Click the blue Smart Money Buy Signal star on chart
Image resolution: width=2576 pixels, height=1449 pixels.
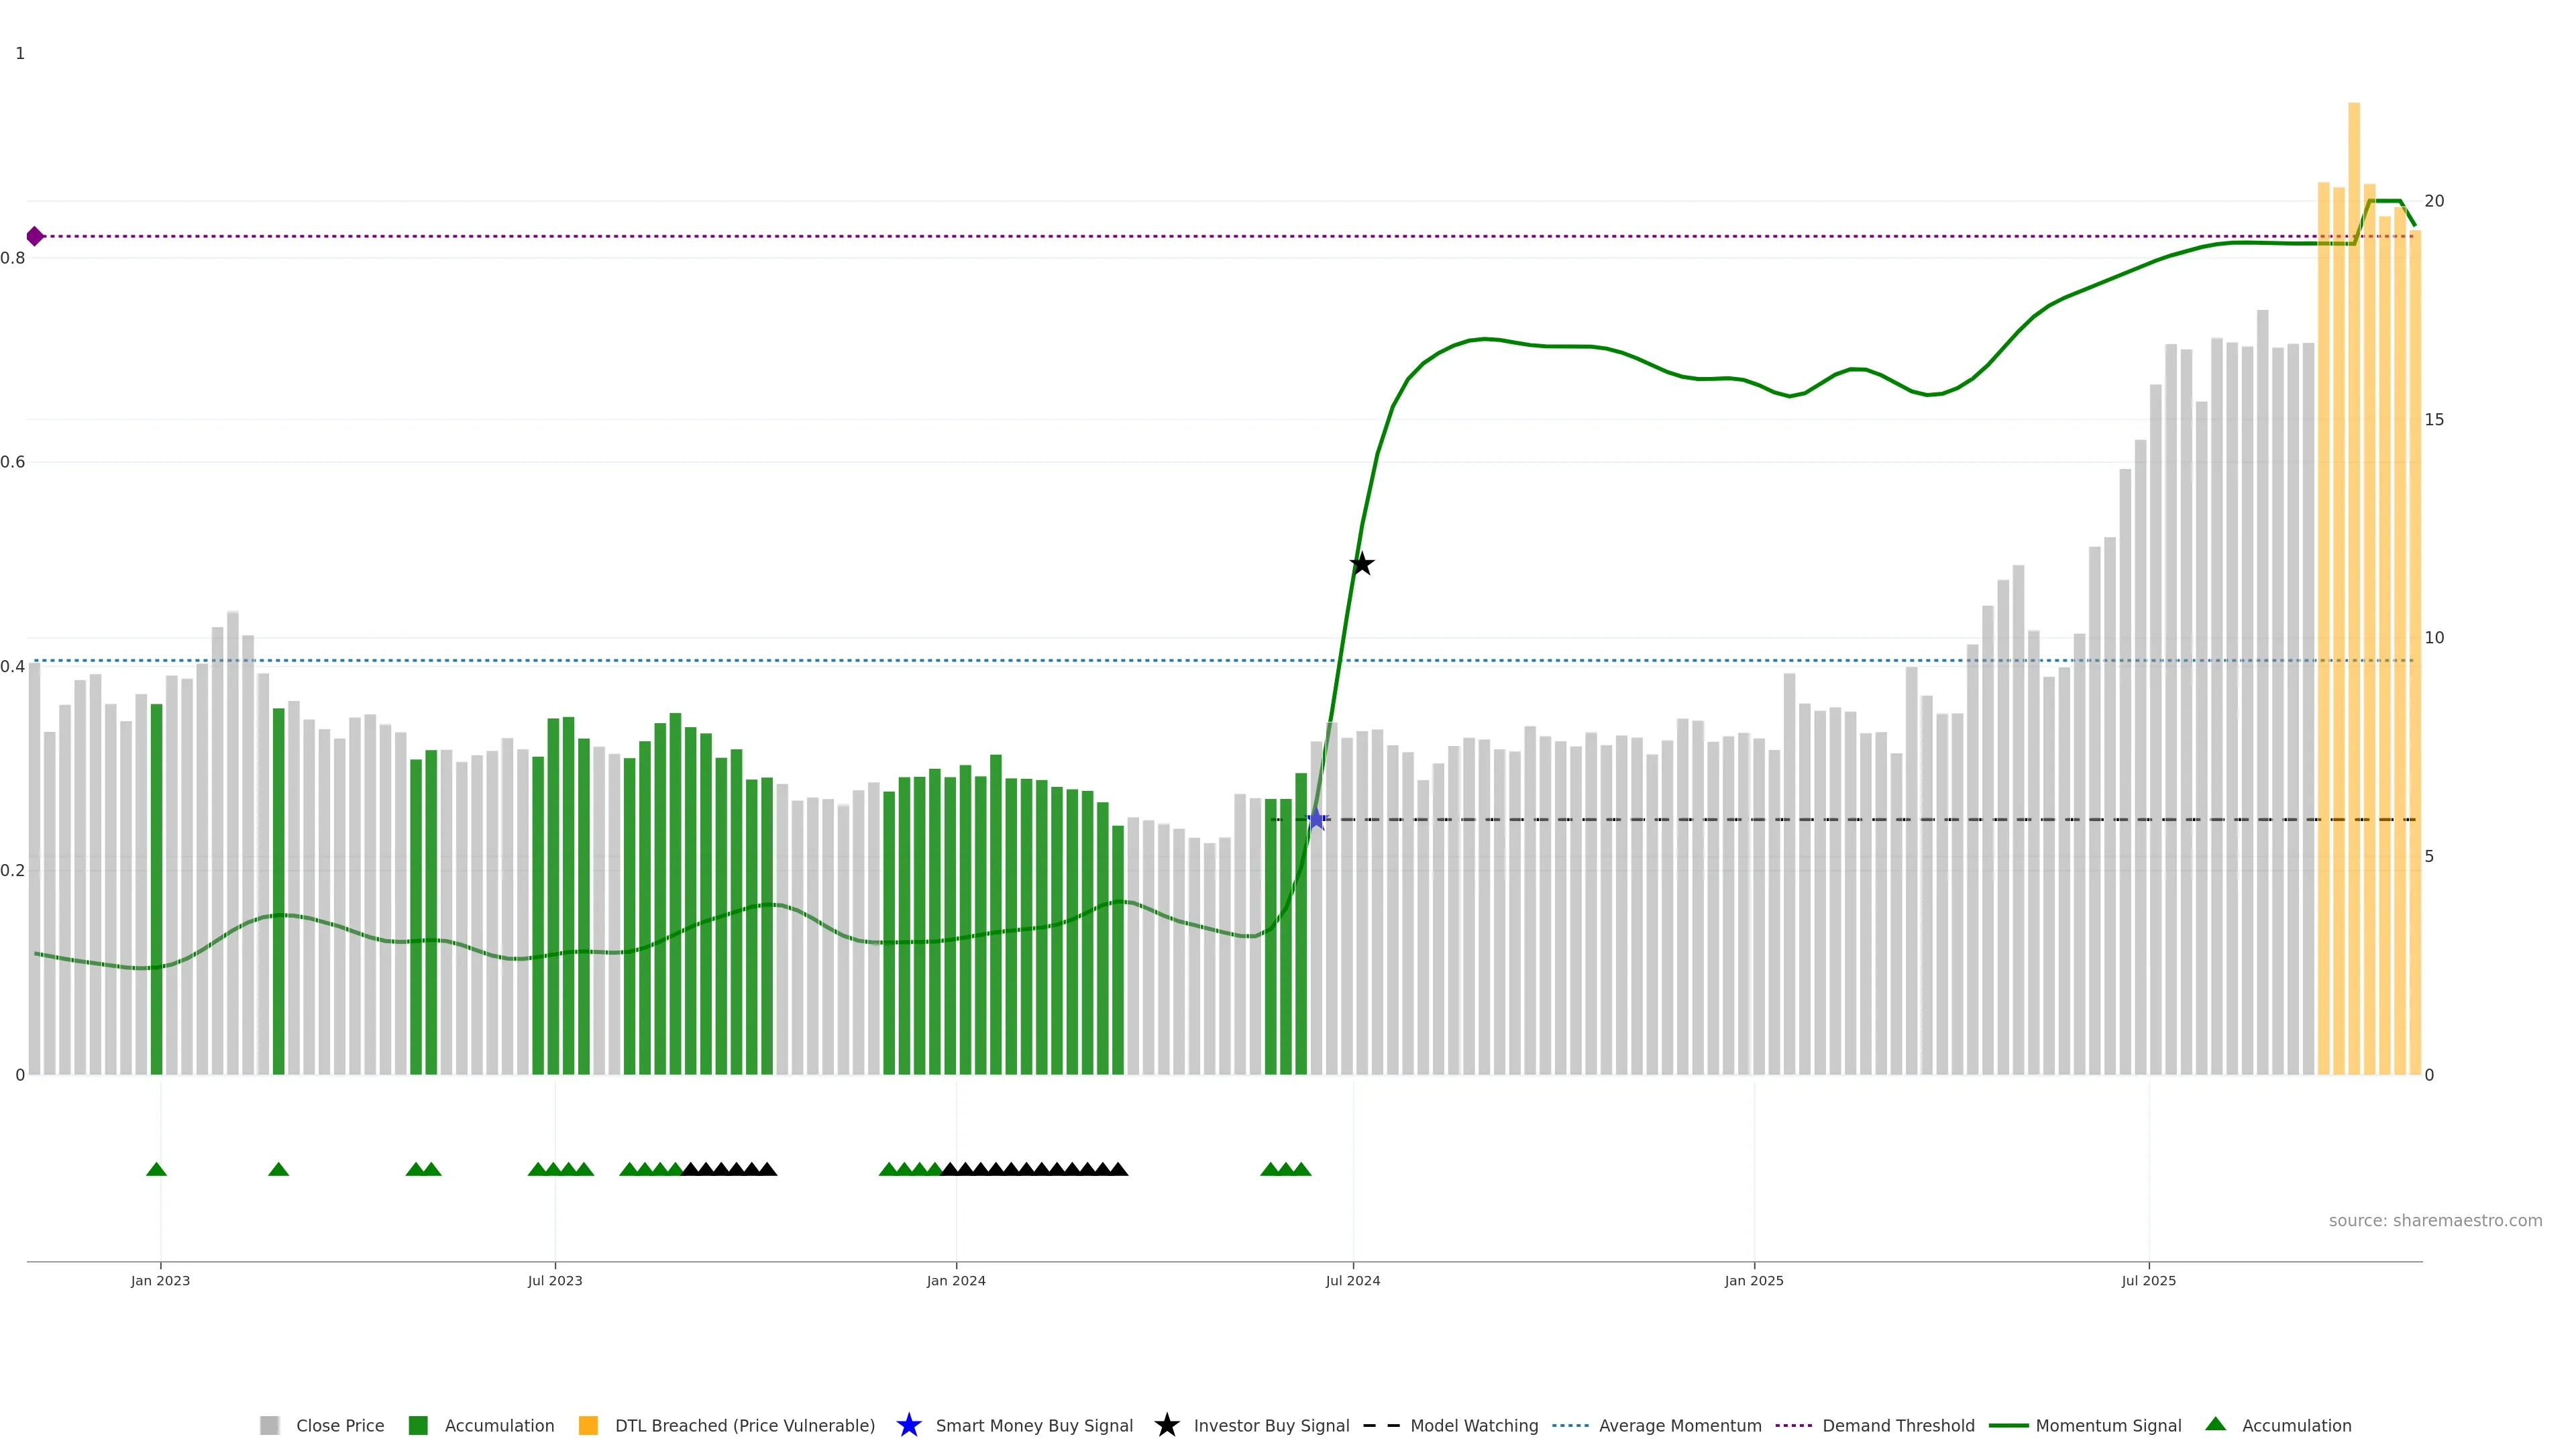[1316, 819]
